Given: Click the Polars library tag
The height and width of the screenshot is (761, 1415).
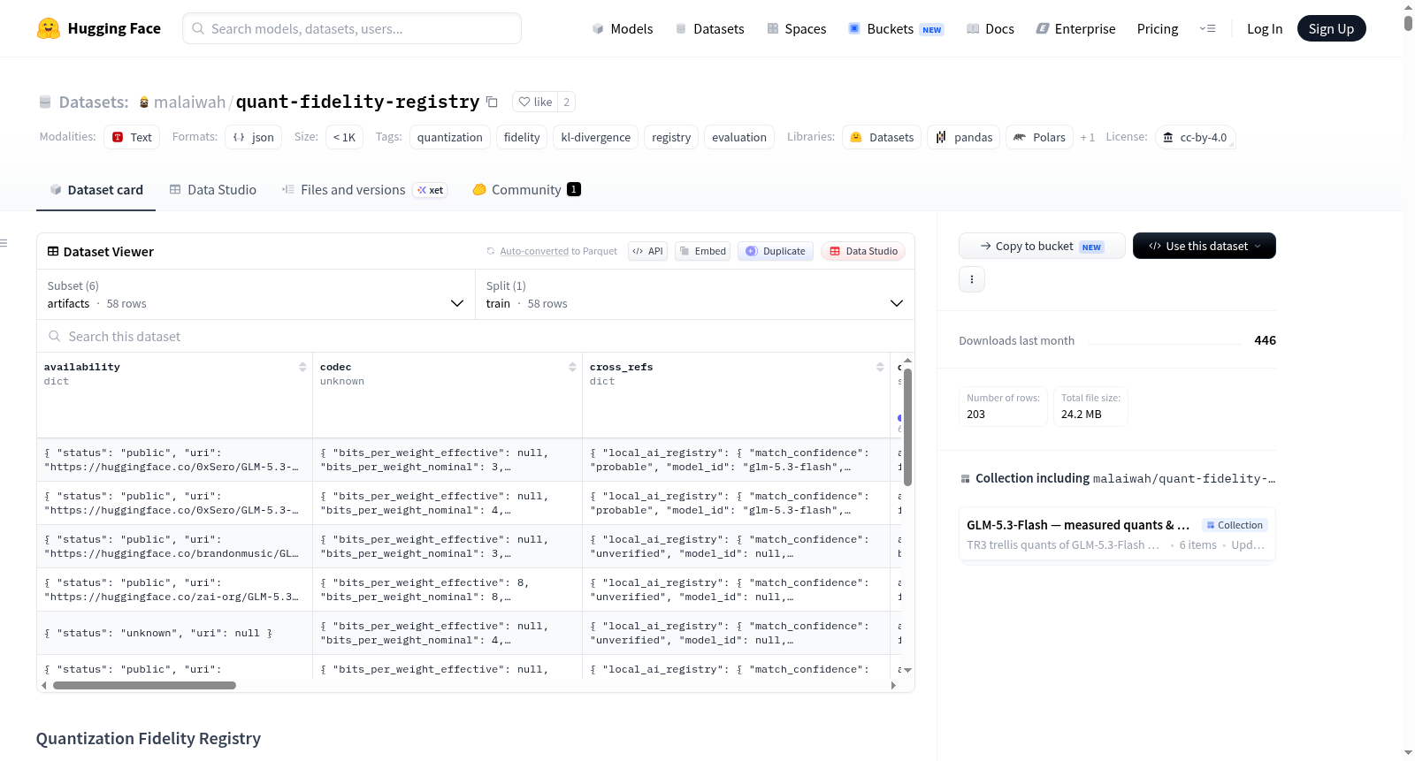Looking at the screenshot, I should pos(1039,137).
